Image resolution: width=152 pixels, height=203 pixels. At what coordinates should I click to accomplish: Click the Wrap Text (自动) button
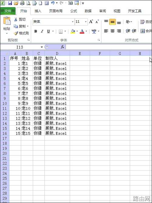[146, 22]
